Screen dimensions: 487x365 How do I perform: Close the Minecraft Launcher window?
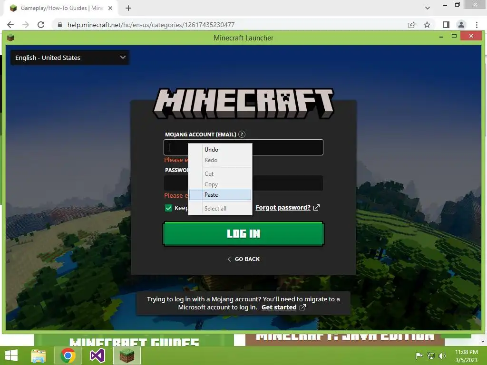tap(471, 36)
